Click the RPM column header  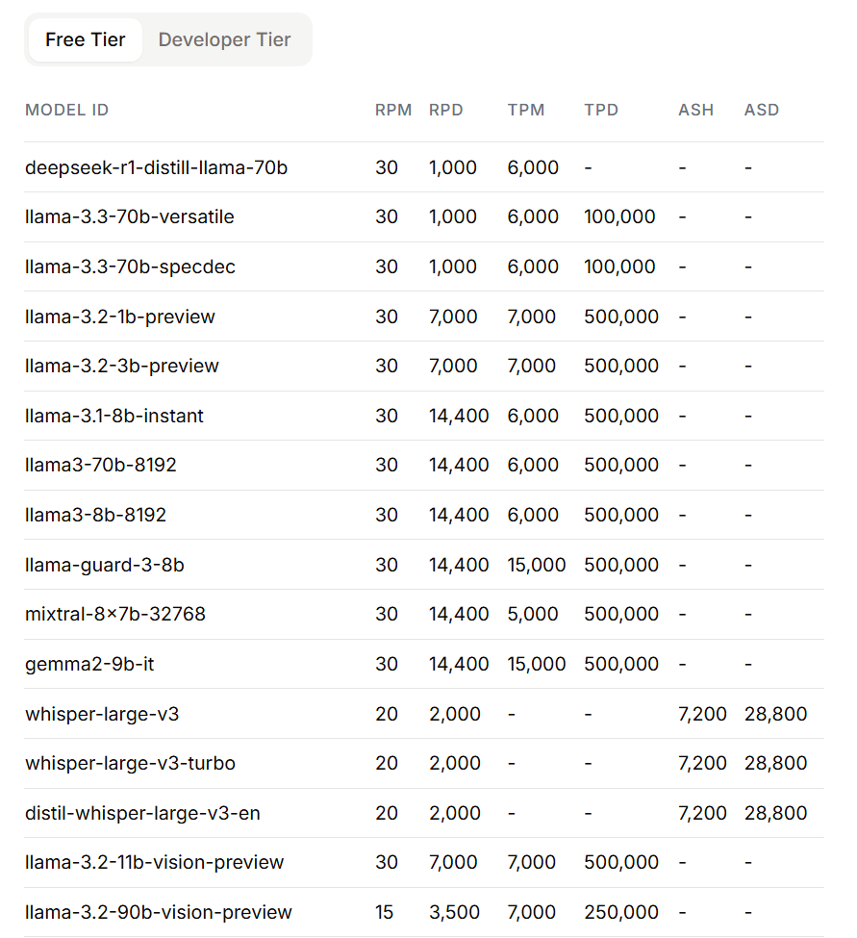[x=393, y=110]
